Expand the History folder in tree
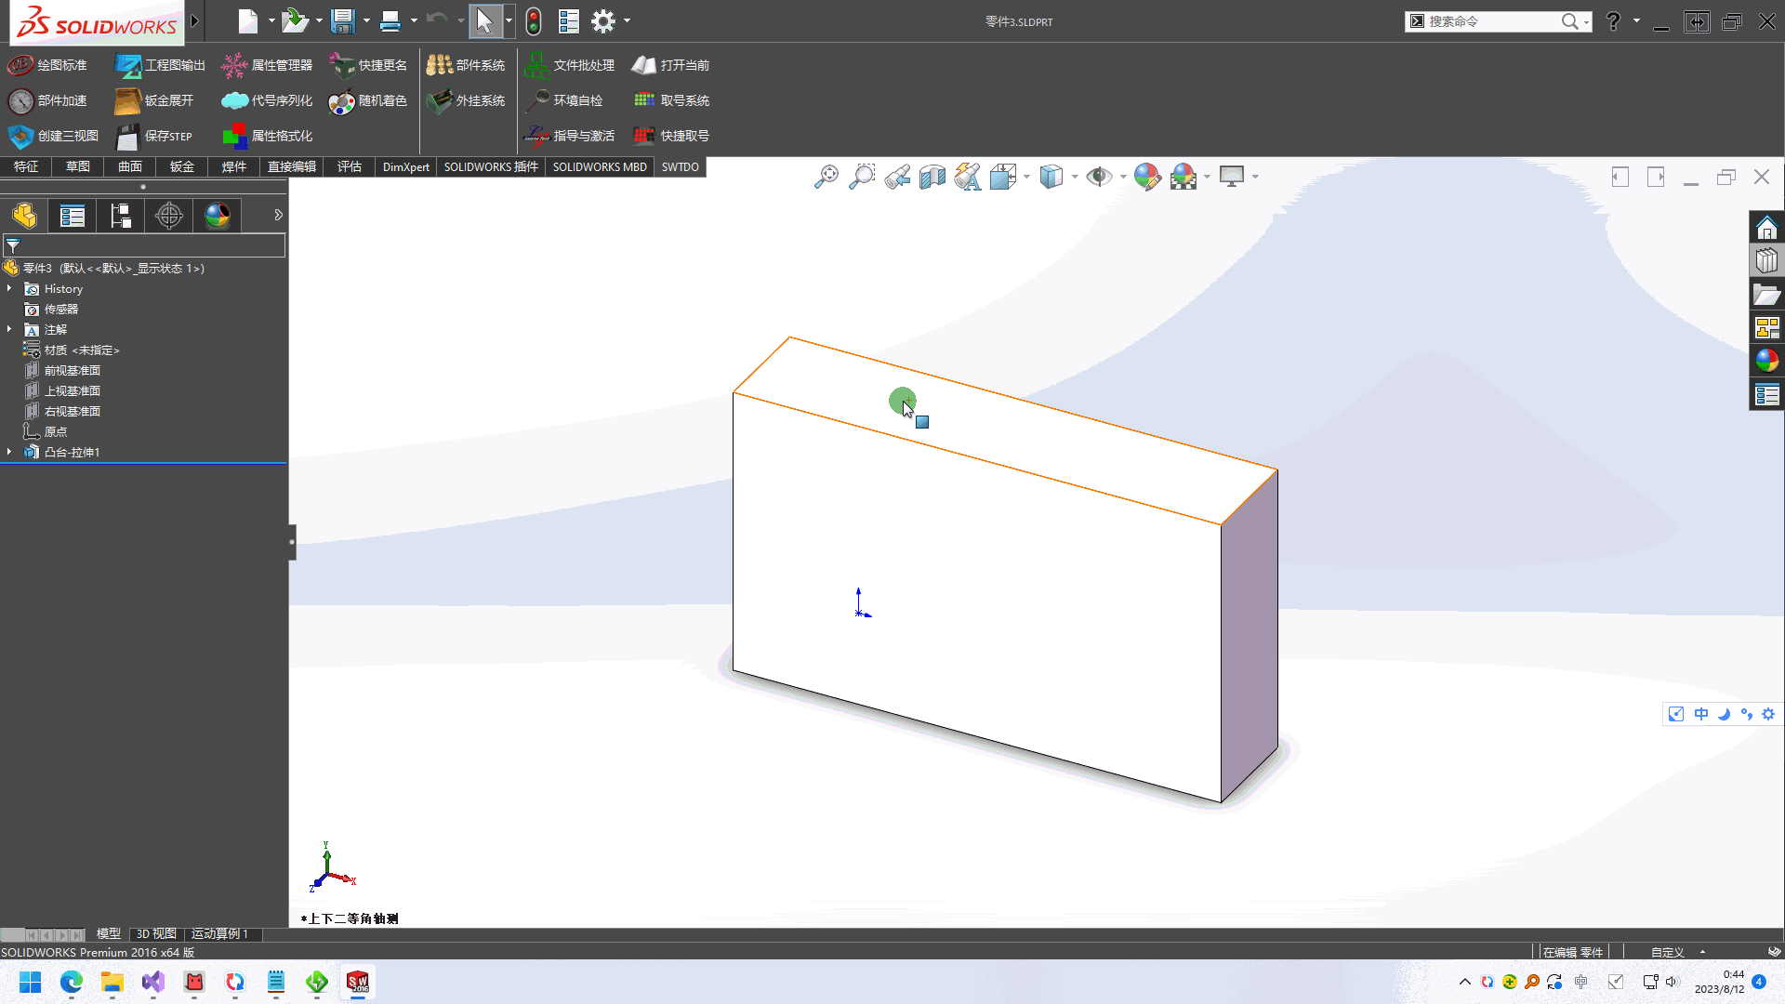 pos(9,289)
